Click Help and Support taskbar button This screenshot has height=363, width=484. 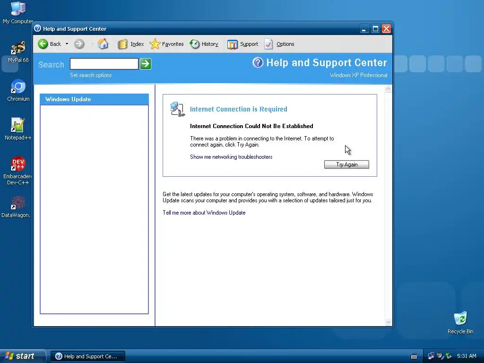coord(88,356)
